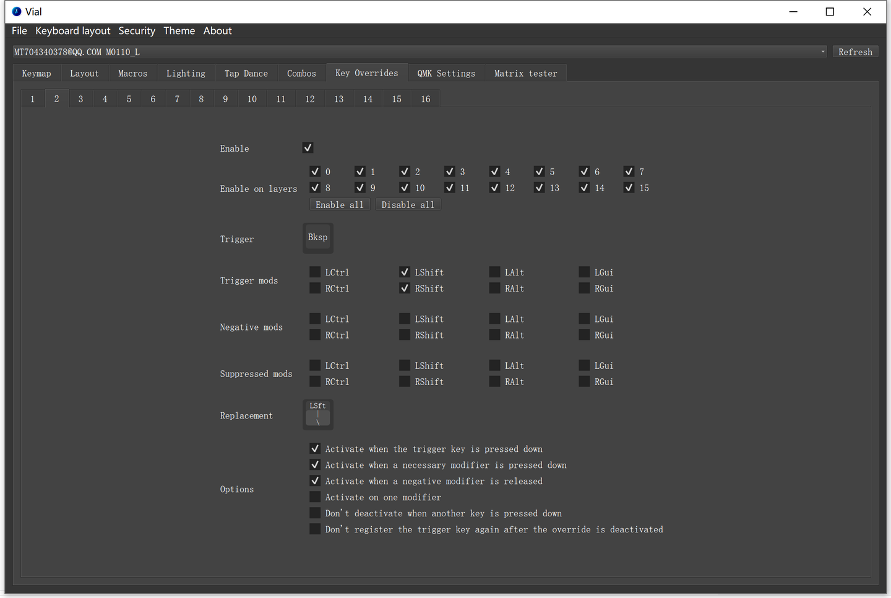Open the Theme menu
This screenshot has width=891, height=598.
tap(179, 31)
